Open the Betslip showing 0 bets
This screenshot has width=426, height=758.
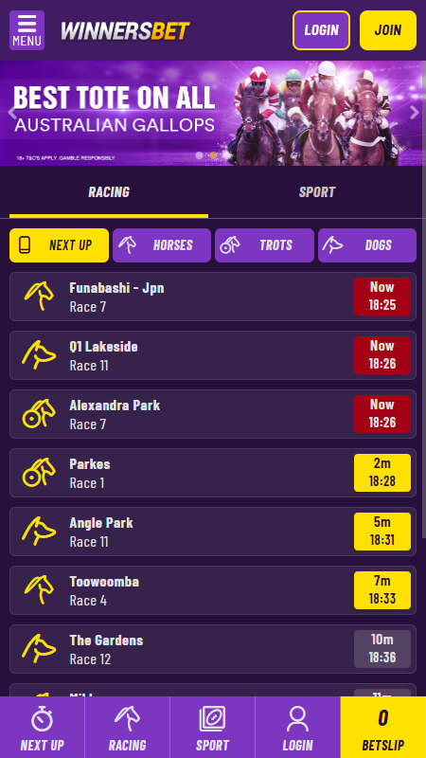coord(383,727)
